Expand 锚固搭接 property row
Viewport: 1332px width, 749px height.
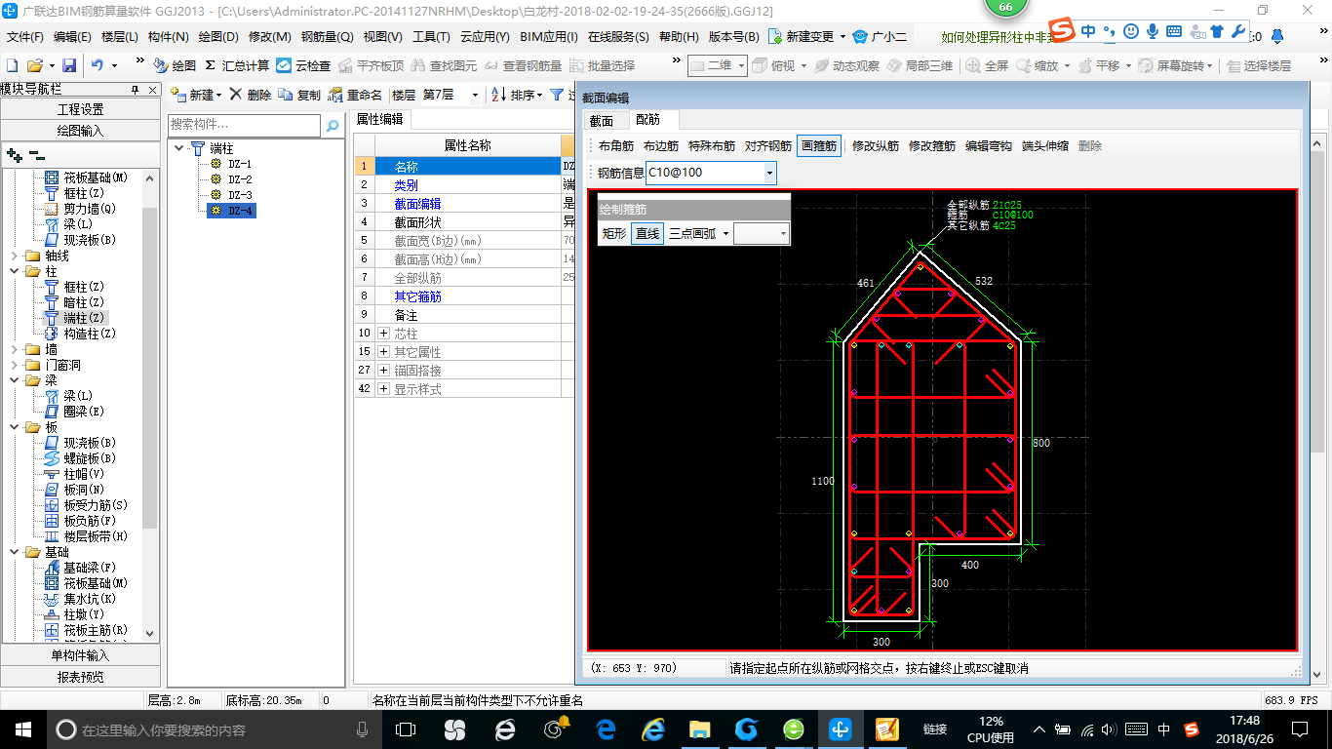[383, 371]
